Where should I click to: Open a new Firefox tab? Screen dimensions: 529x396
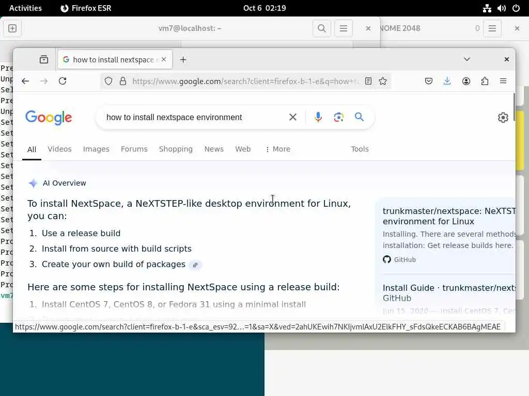[x=183, y=60]
